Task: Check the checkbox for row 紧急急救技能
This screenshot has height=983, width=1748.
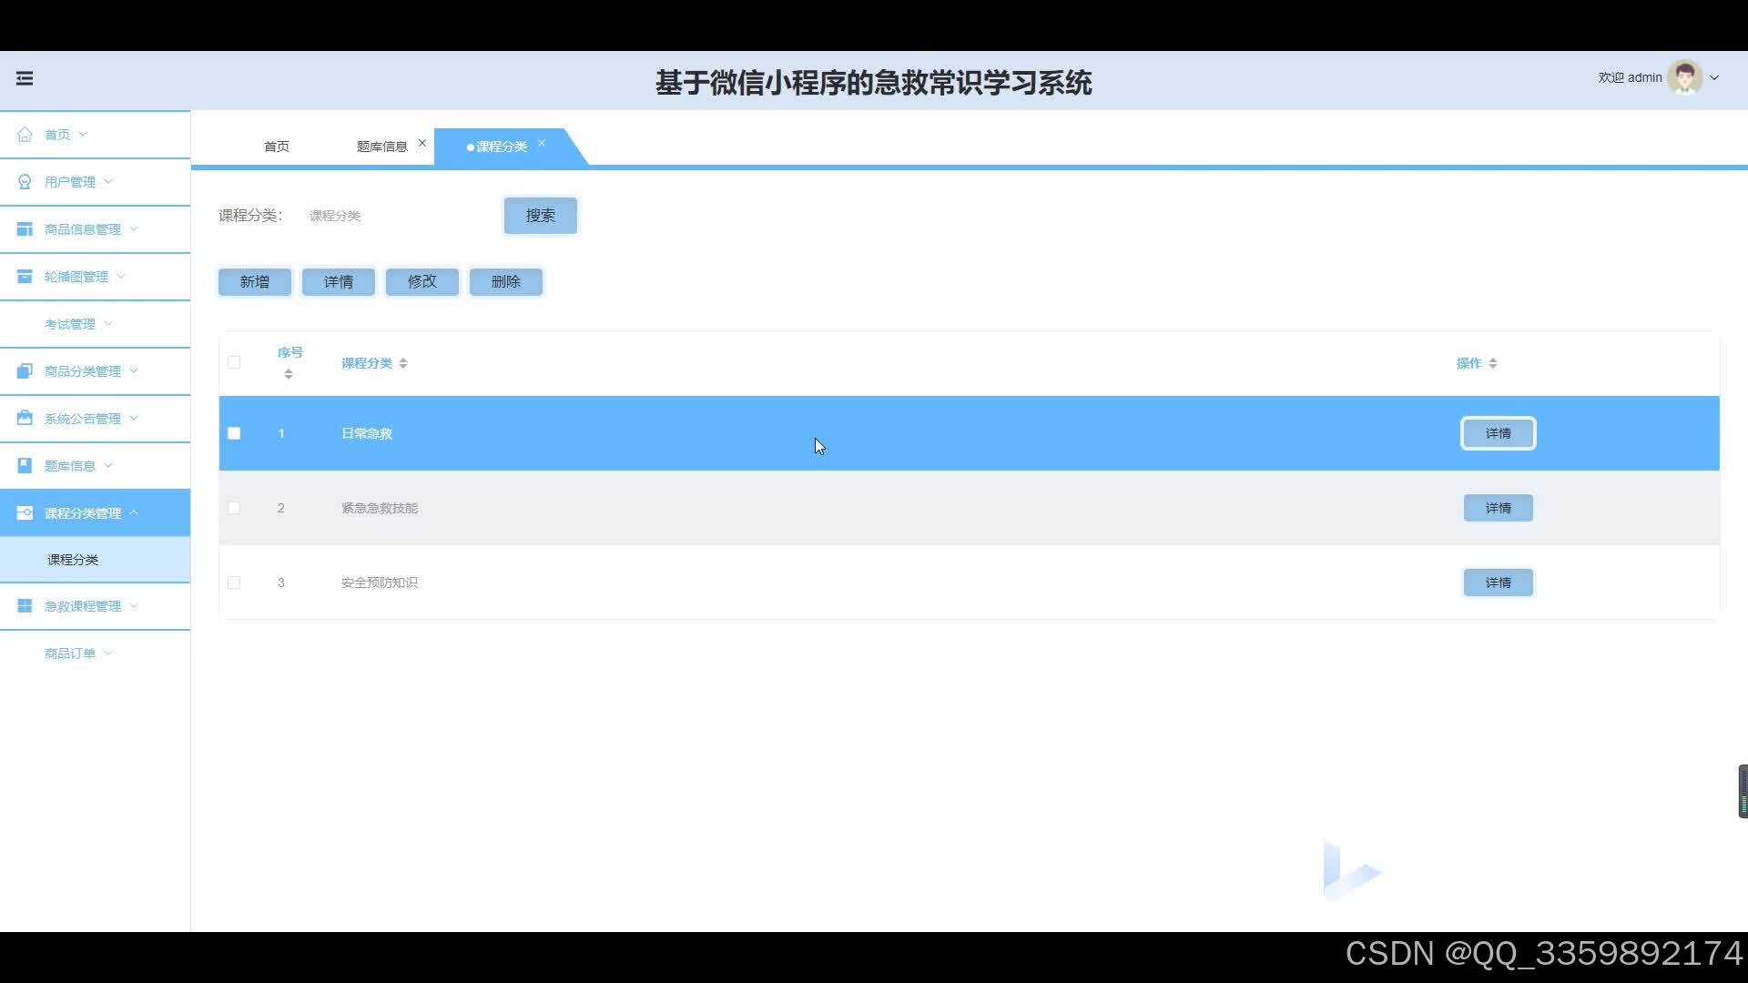Action: [234, 508]
